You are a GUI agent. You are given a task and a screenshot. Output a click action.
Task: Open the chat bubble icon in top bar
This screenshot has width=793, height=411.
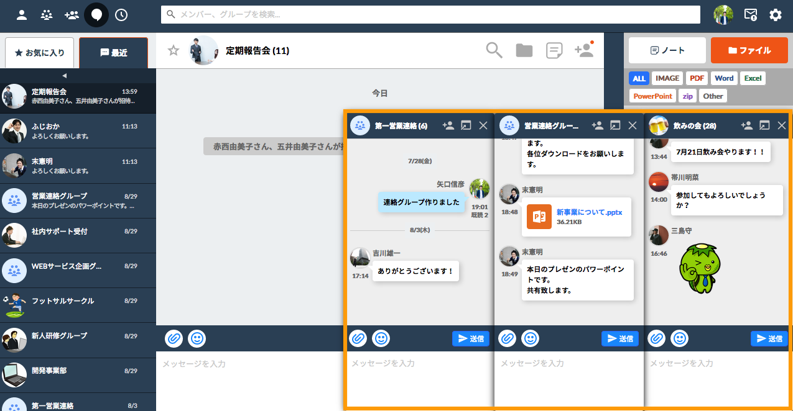click(96, 15)
